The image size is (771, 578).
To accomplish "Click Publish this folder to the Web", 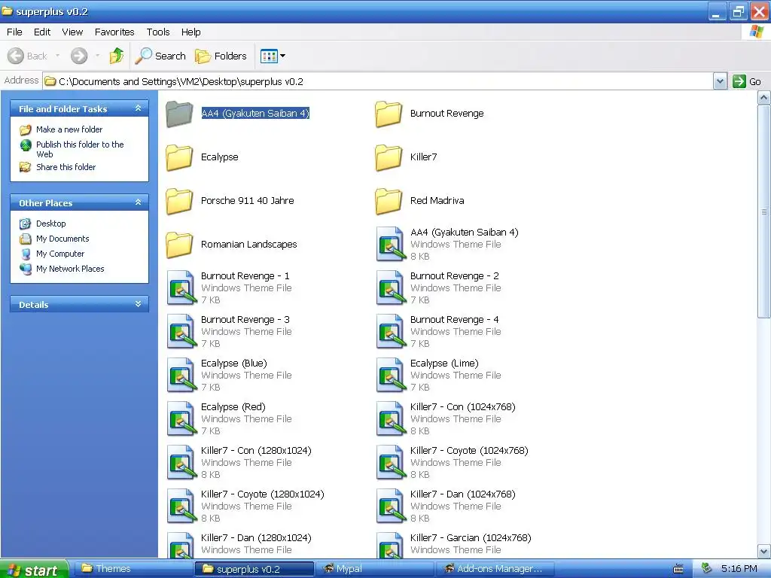I will point(80,149).
